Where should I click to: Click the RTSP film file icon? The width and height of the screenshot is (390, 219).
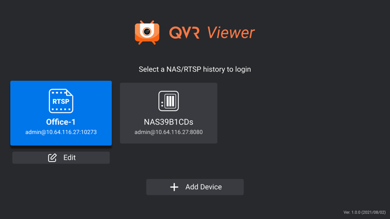click(x=61, y=101)
